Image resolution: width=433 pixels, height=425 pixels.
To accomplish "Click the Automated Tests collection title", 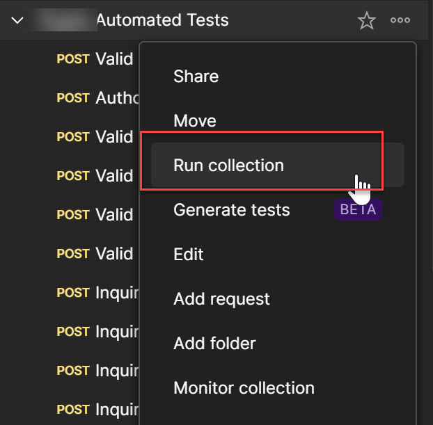I will (162, 20).
